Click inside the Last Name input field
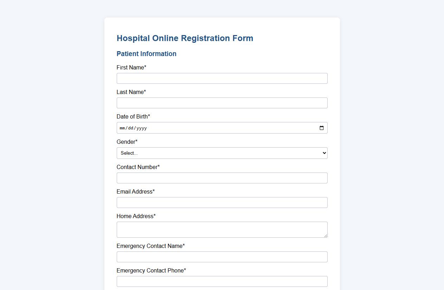Viewport: 444px width, 290px height. pos(222,103)
